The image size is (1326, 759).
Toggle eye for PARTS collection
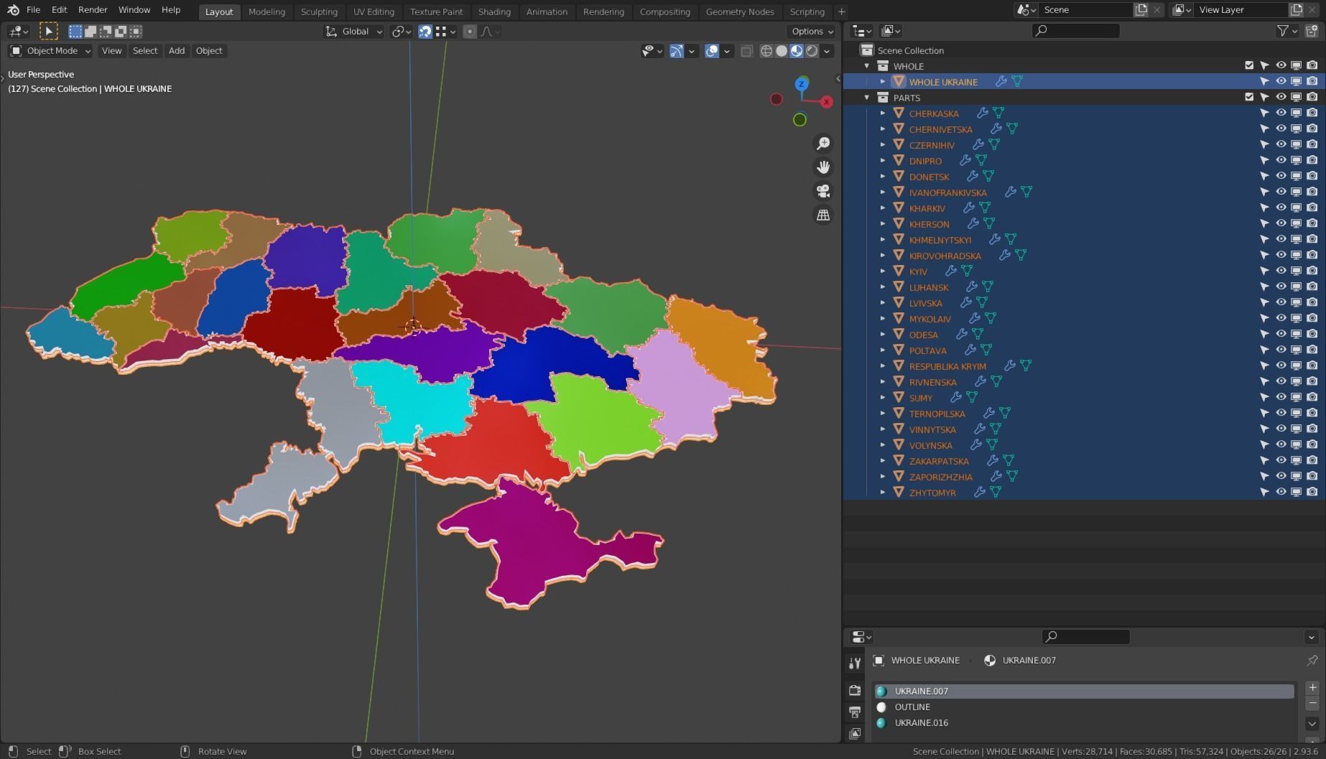[x=1281, y=98]
